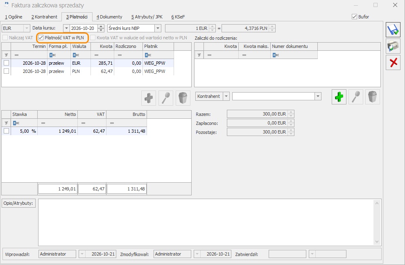
Task: Add advance payment with green plus icon
Action: click(x=339, y=97)
